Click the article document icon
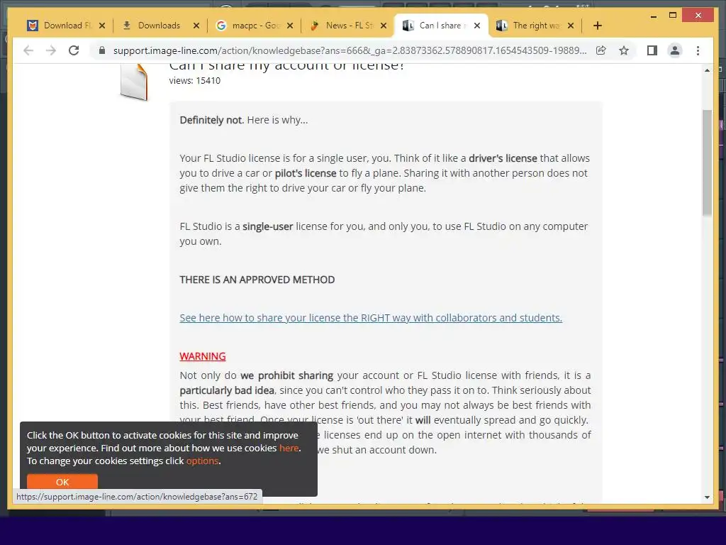Viewport: 726px width, 545px height. click(x=134, y=82)
